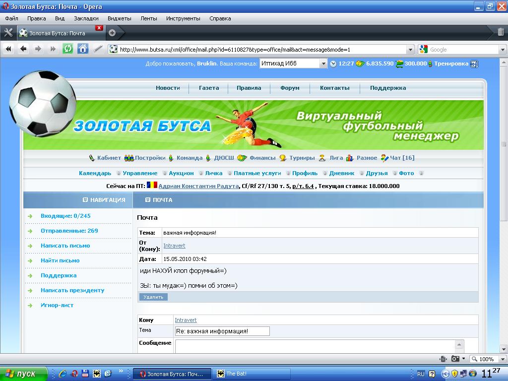This screenshot has height=381, width=508.
Task: Click the closed tabs trash icon
Action: tap(501, 33)
